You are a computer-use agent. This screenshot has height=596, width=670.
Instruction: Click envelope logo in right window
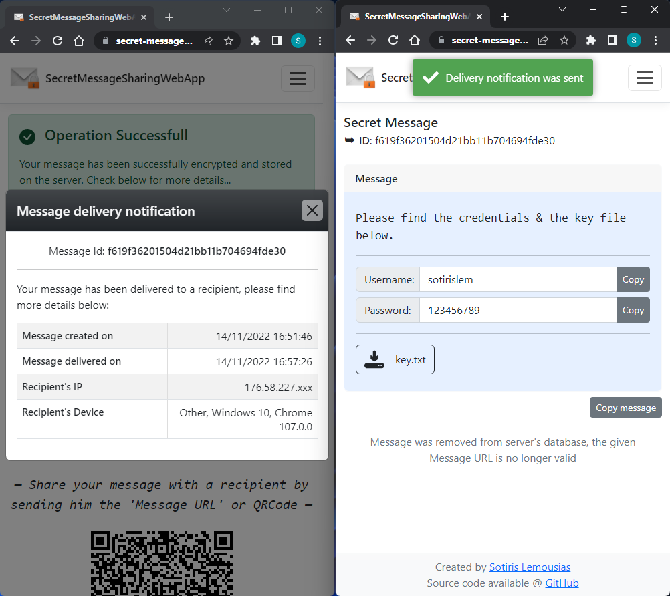[x=360, y=78]
